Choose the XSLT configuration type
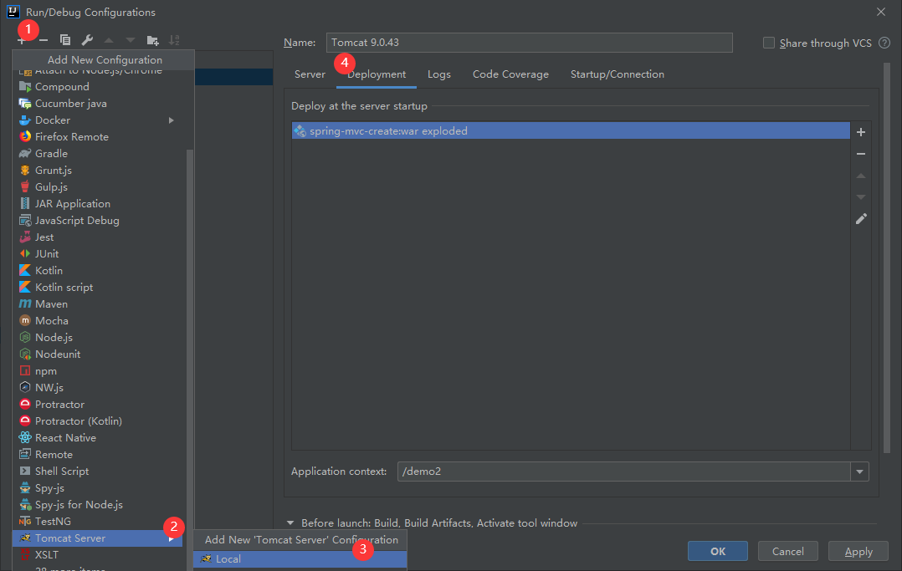Image resolution: width=902 pixels, height=571 pixels. coord(98,555)
